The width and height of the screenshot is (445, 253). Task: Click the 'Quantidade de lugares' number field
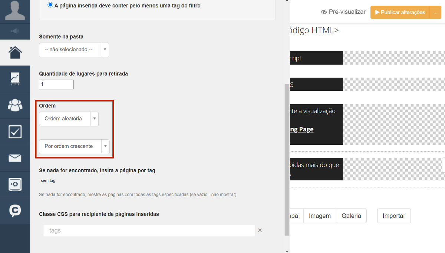click(56, 84)
